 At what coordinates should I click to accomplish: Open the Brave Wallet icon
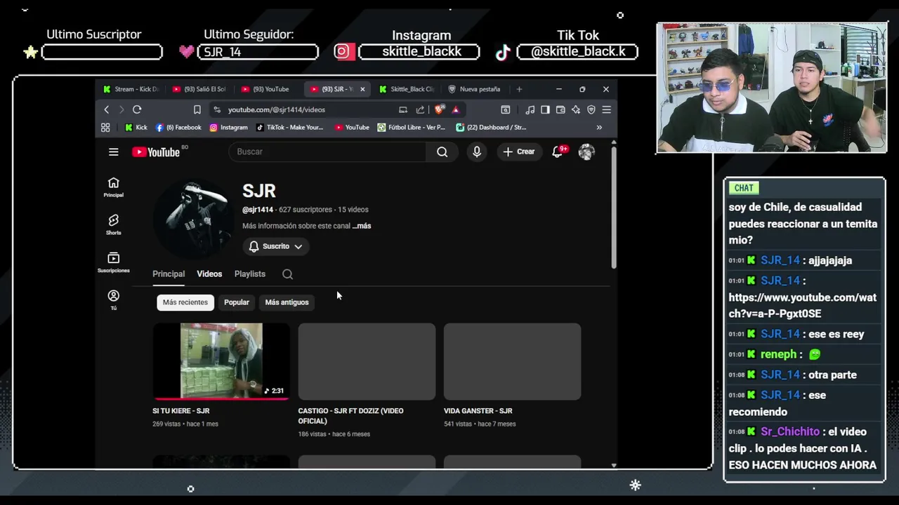pyautogui.click(x=560, y=109)
